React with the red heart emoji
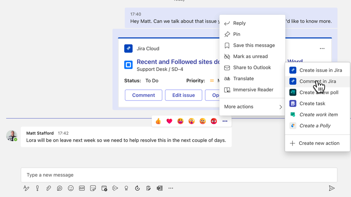Viewport: 351px width, 197px height. tap(169, 121)
